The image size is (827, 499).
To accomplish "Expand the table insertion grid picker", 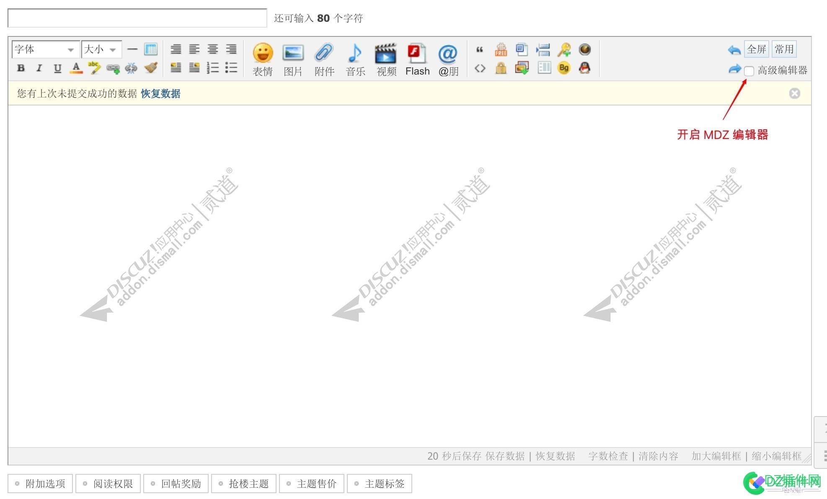I will (150, 49).
